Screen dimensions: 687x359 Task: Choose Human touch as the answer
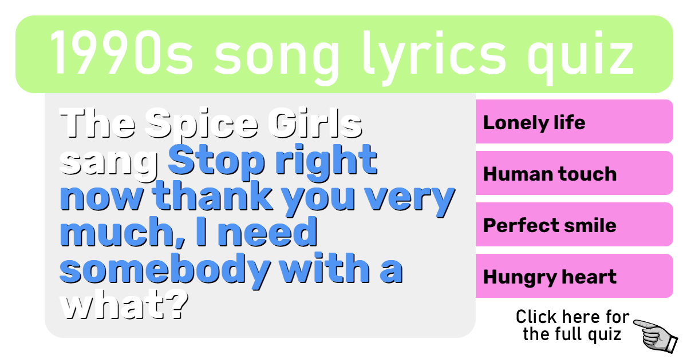pos(574,173)
